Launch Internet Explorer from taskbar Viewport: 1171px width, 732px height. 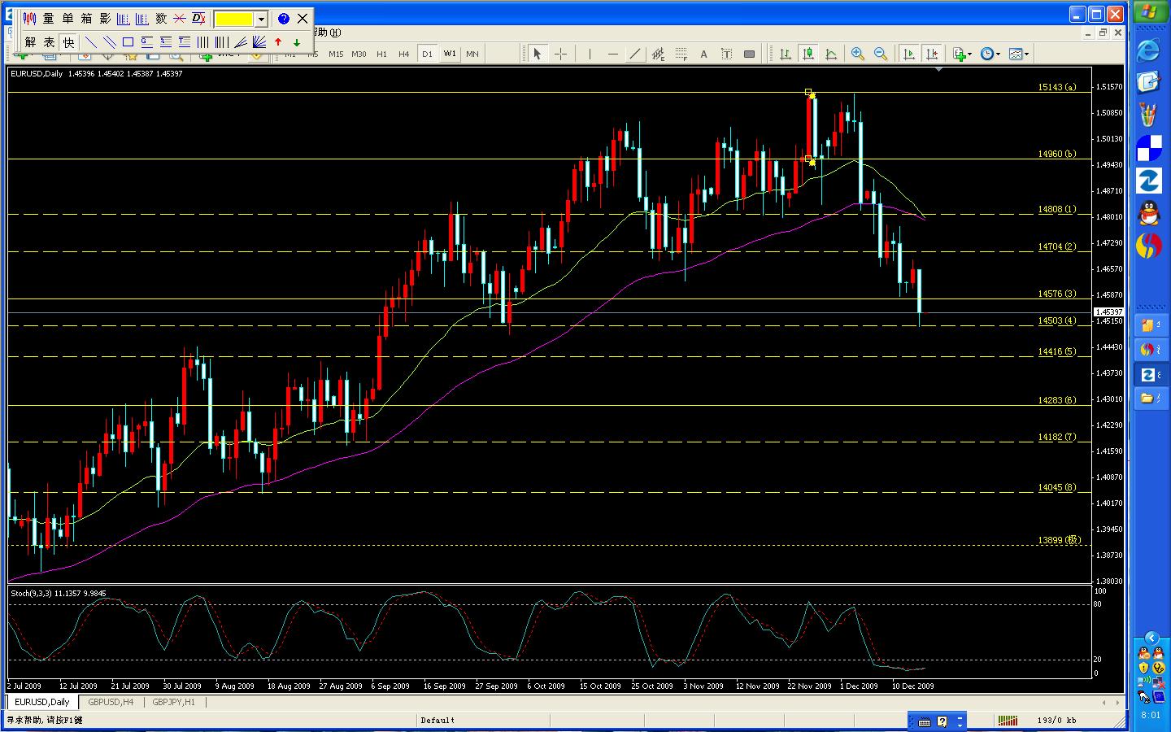tap(1148, 50)
